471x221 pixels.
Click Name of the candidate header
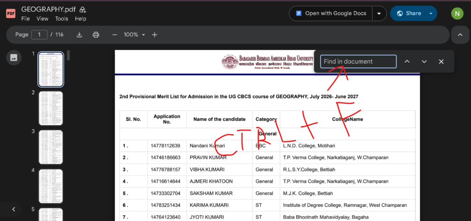pyautogui.click(x=219, y=119)
